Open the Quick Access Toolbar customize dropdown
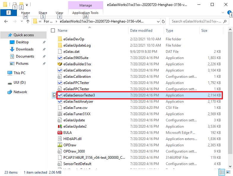 click(x=27, y=5)
